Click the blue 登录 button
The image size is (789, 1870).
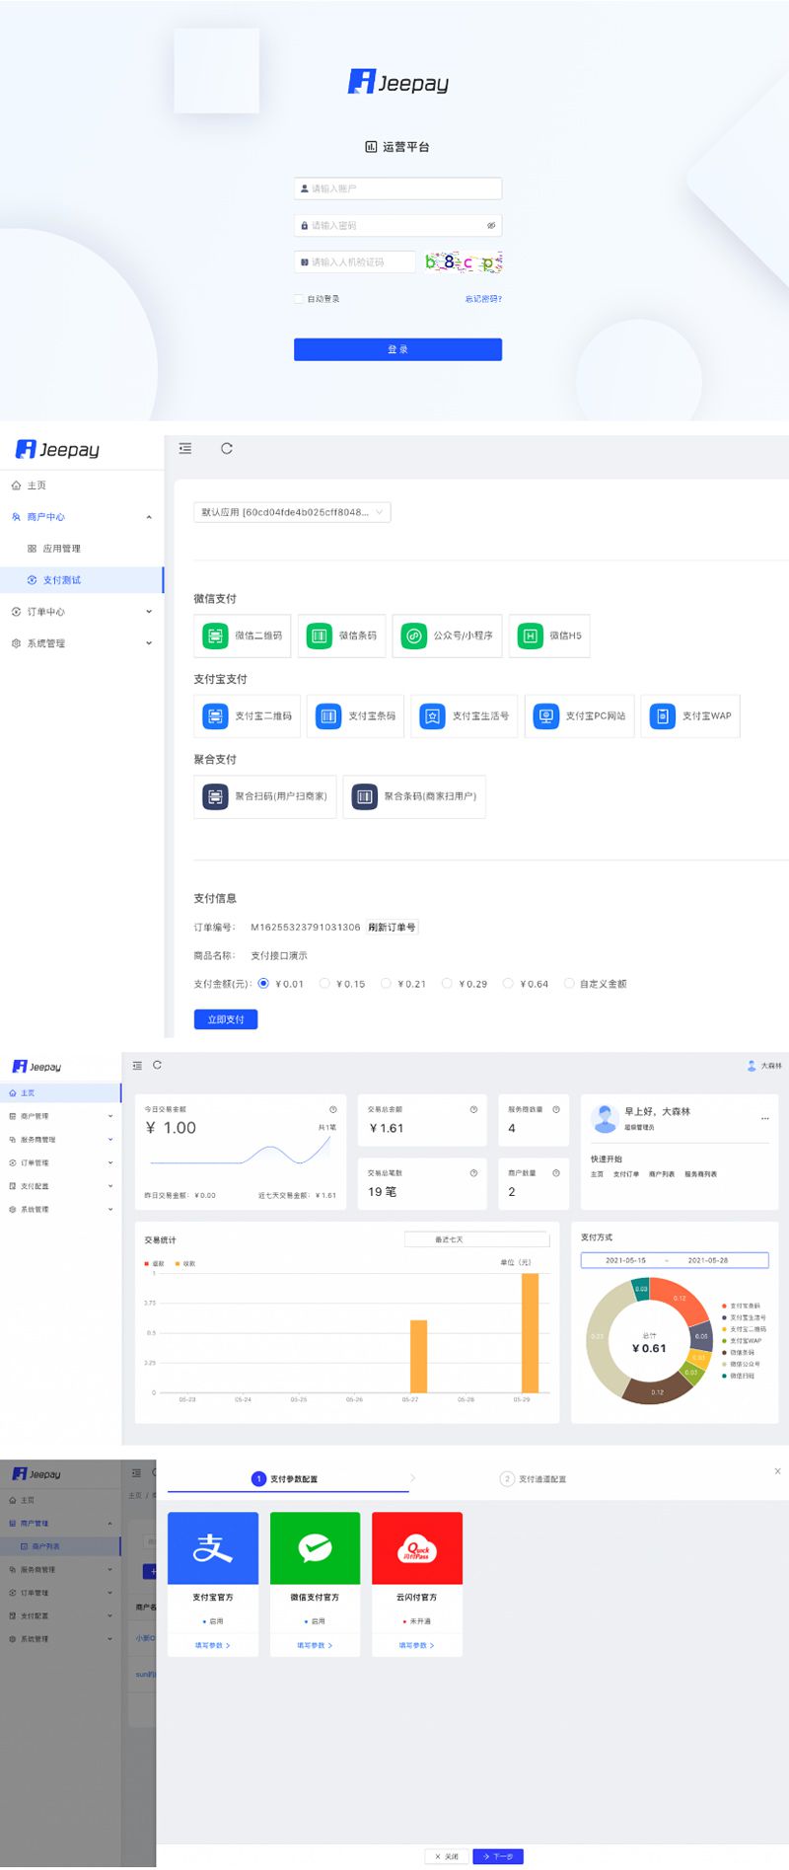pyautogui.click(x=397, y=349)
